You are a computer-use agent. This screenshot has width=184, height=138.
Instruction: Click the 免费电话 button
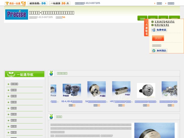159,30
